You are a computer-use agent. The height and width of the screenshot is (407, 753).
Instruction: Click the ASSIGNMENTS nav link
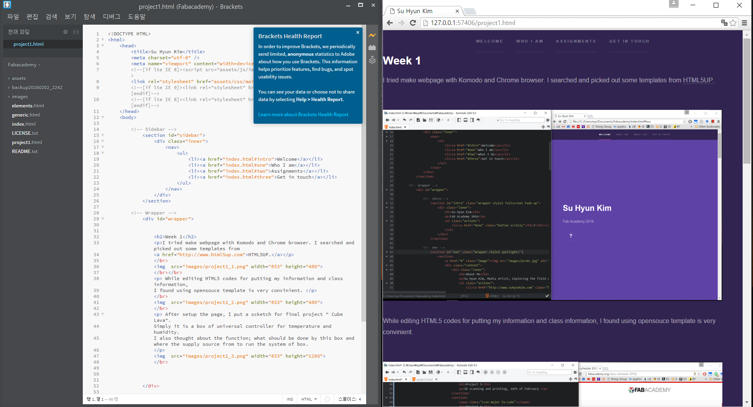(576, 41)
